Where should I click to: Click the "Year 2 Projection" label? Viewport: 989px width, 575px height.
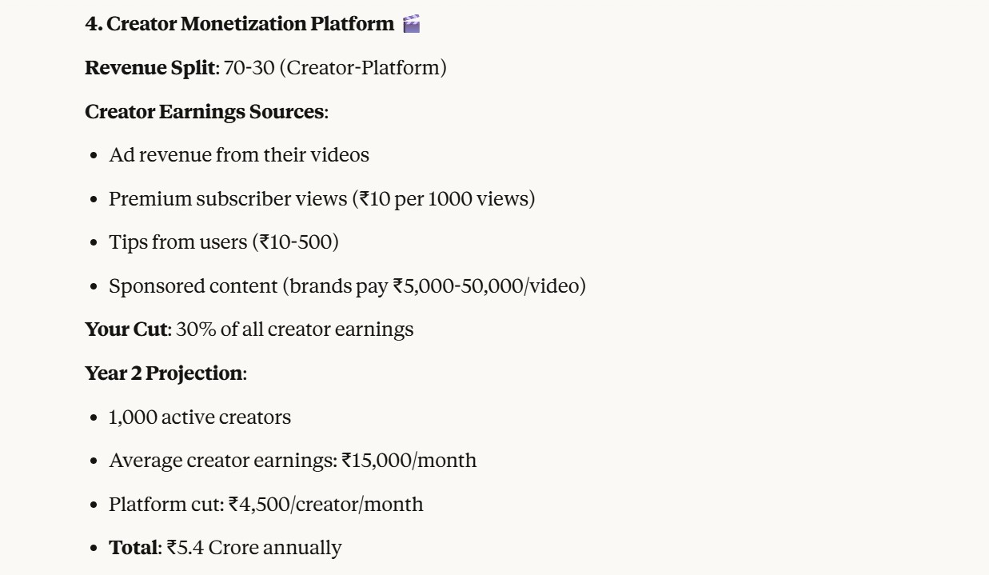(x=163, y=373)
